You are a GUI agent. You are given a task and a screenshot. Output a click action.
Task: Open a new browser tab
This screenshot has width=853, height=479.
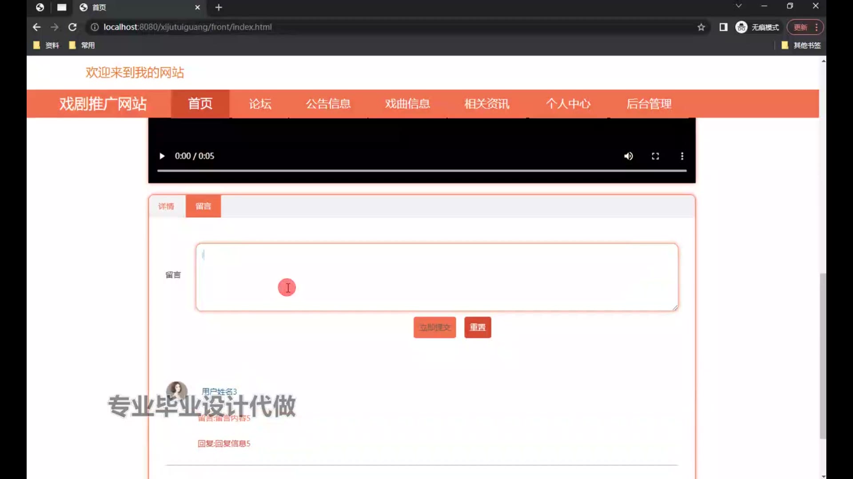click(219, 8)
